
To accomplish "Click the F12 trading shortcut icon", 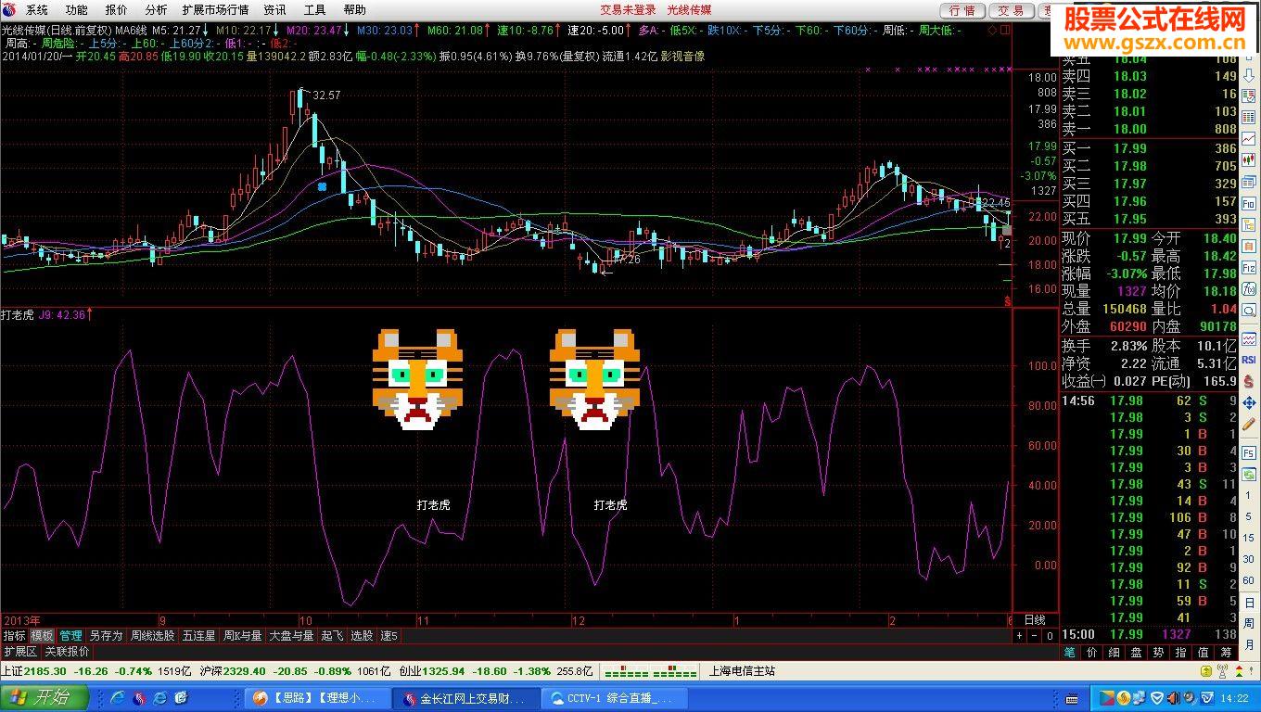I will 1248,267.
